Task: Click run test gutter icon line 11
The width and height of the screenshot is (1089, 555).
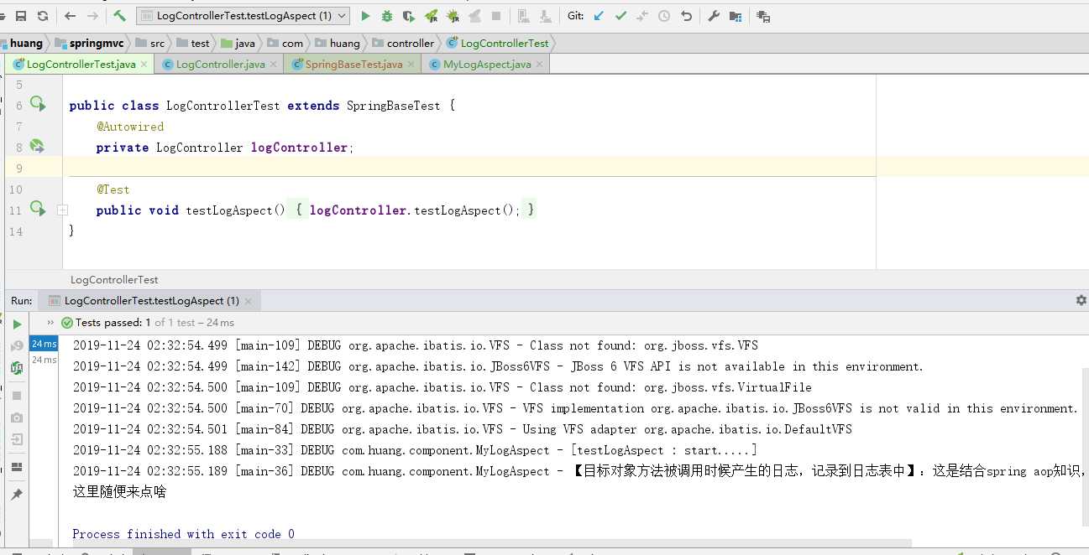Action: [37, 208]
